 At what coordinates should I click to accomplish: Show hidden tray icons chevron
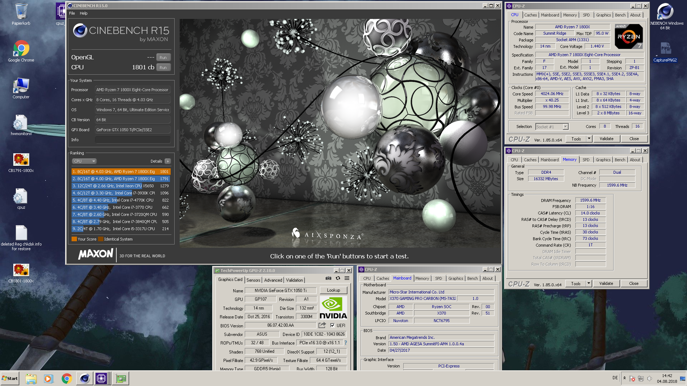[624, 378]
